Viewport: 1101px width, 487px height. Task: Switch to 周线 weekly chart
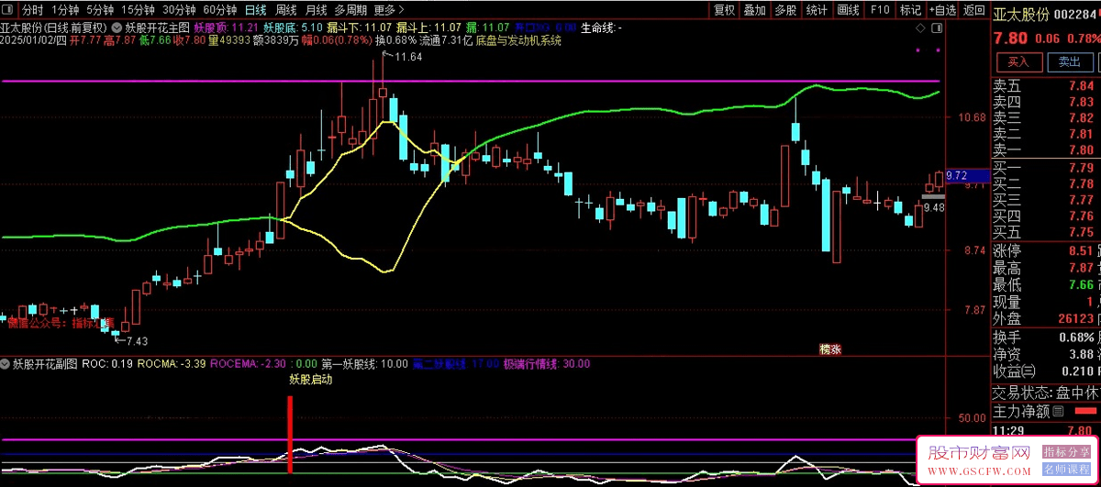click(x=285, y=10)
